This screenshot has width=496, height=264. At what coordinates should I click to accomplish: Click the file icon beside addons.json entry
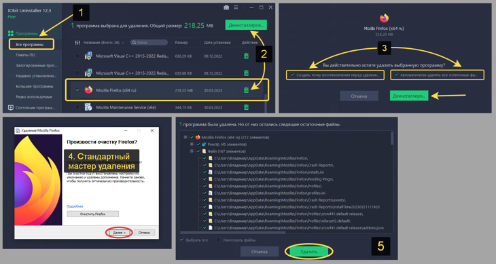click(x=211, y=227)
